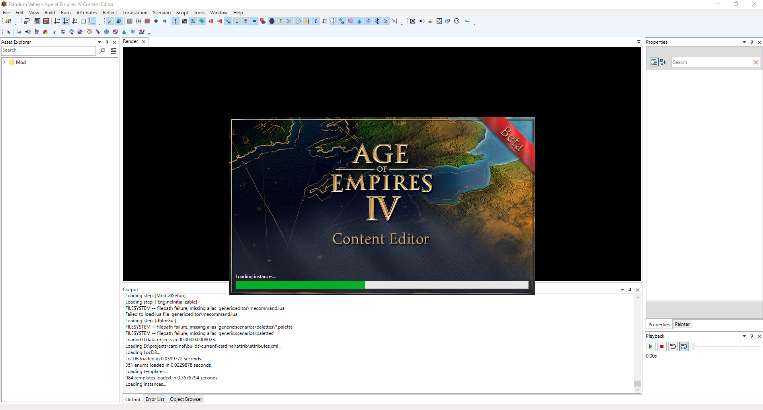Open Properties panel options dropdown
Viewport: 763px width, 410px height.
(x=744, y=42)
